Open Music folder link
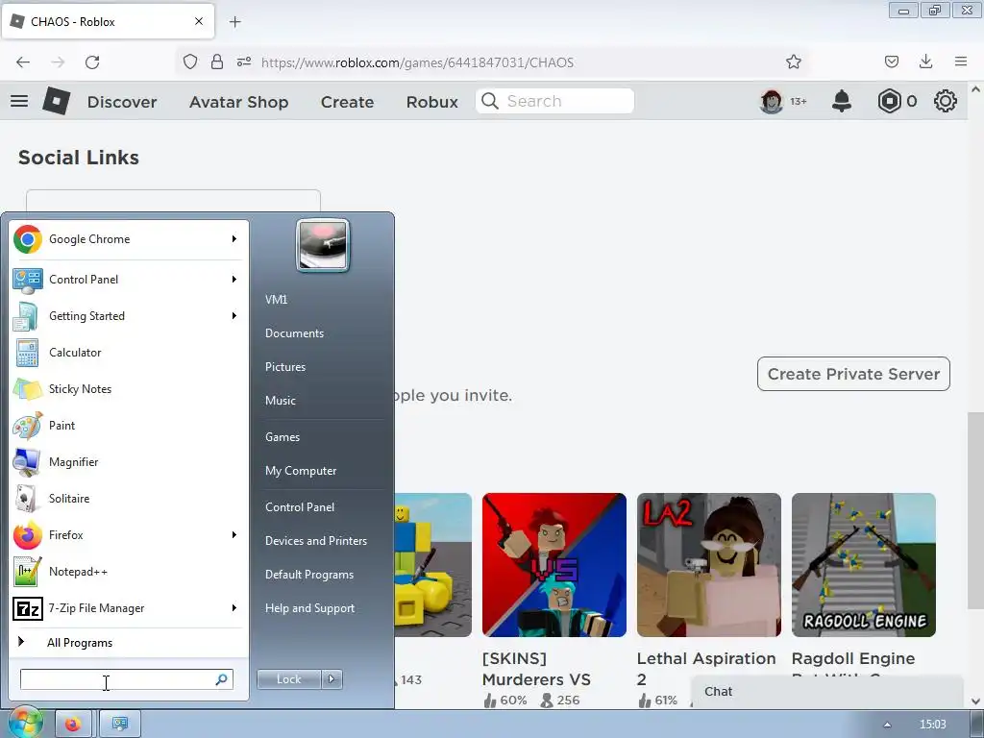The height and width of the screenshot is (738, 984). click(x=281, y=401)
